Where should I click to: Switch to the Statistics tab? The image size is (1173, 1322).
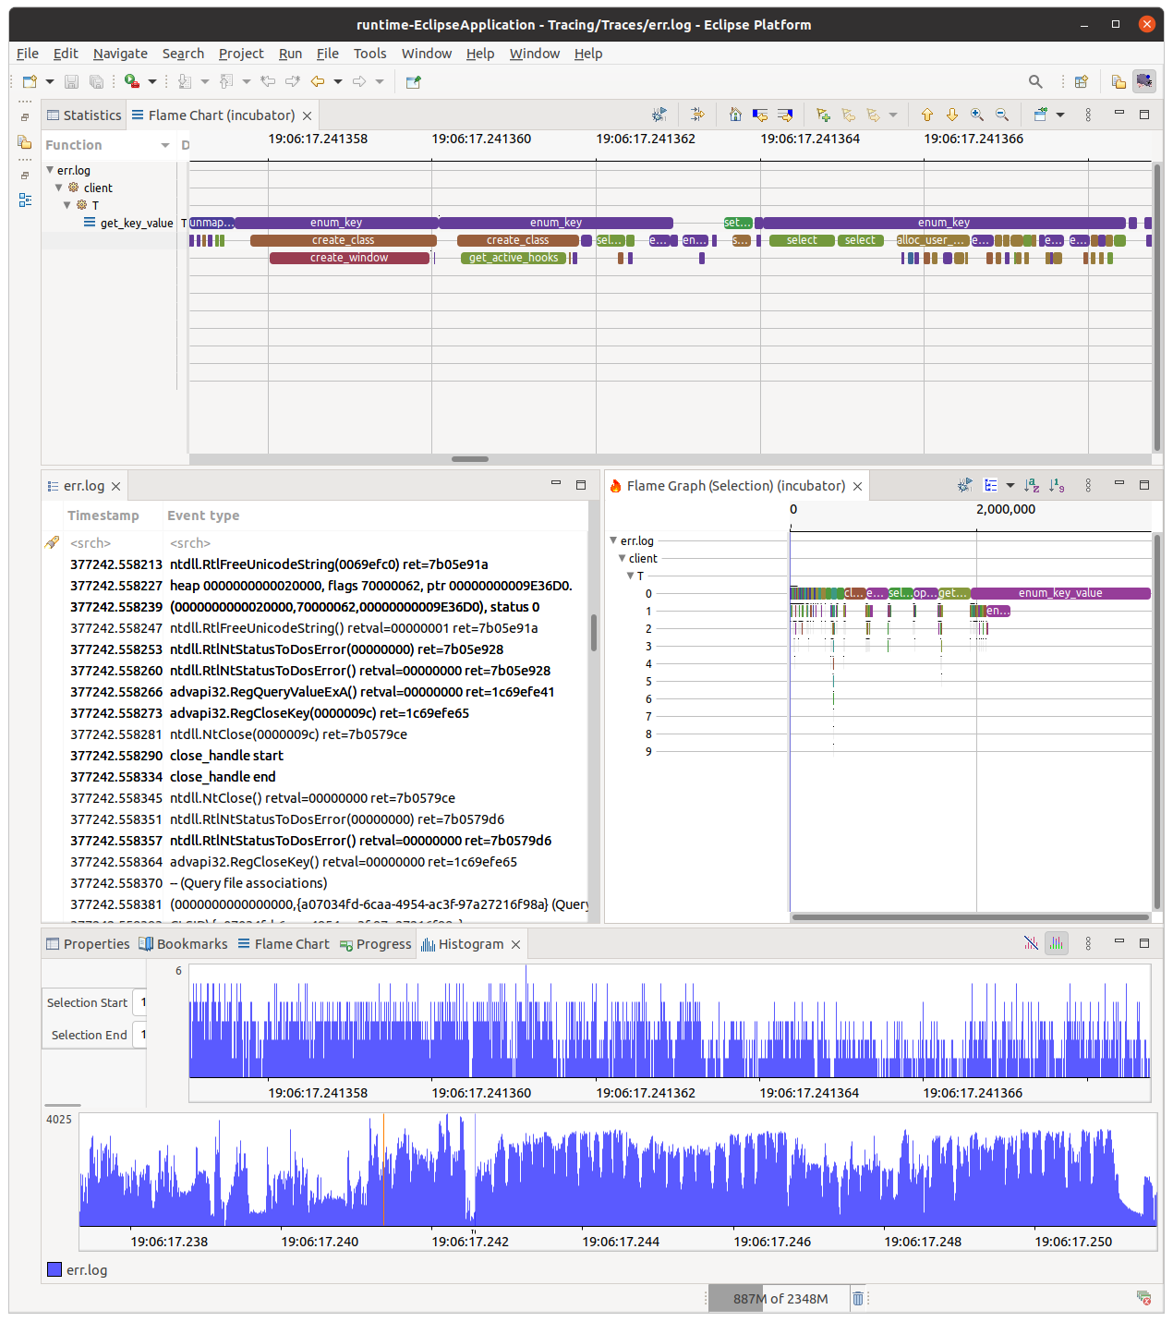84,115
